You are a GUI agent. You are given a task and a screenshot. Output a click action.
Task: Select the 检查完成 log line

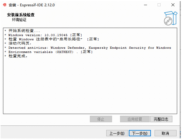click(x=16, y=56)
